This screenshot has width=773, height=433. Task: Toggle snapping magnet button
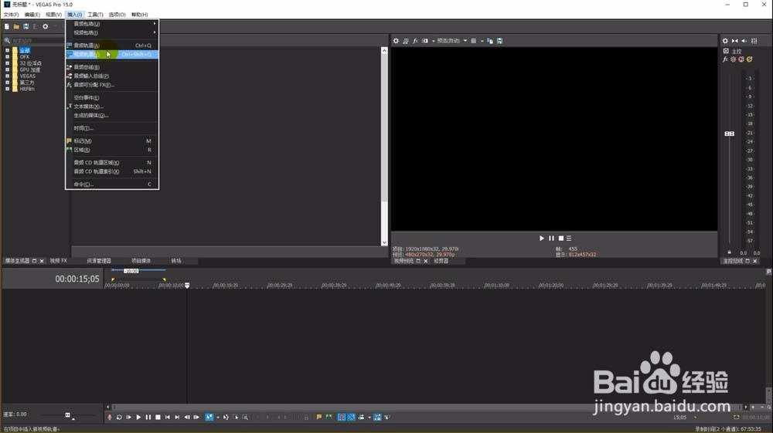342,418
